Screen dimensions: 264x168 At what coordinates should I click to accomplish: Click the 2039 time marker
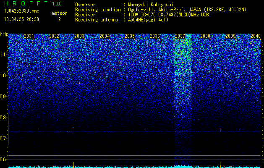pyautogui.click(x=230, y=36)
